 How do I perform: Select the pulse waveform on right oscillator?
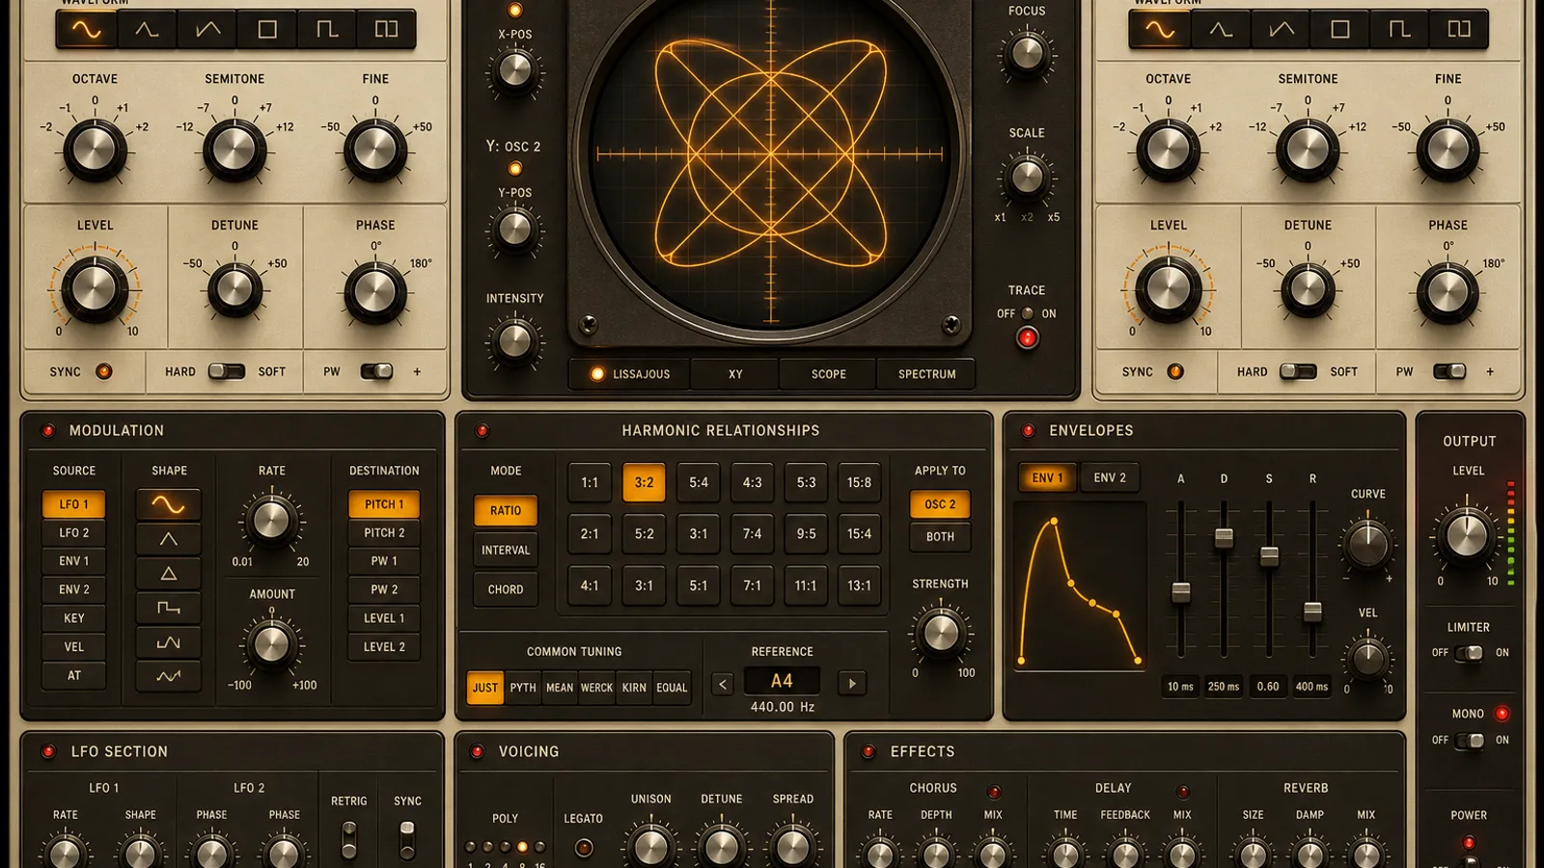pyautogui.click(x=1400, y=29)
